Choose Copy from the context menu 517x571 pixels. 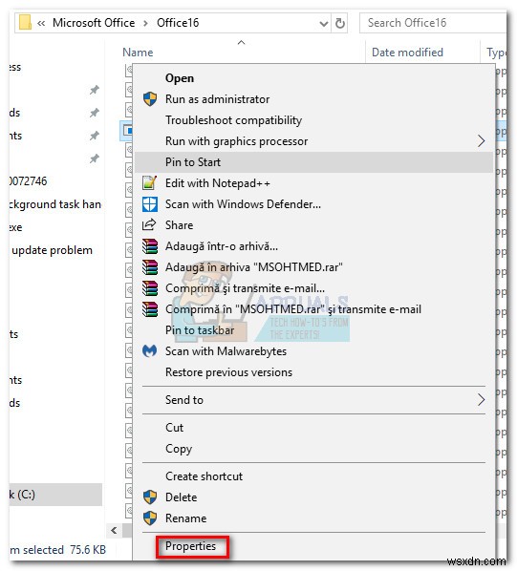[313, 449]
